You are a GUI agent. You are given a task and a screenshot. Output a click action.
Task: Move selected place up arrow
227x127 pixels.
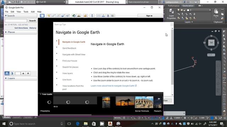[x=23, y=73]
